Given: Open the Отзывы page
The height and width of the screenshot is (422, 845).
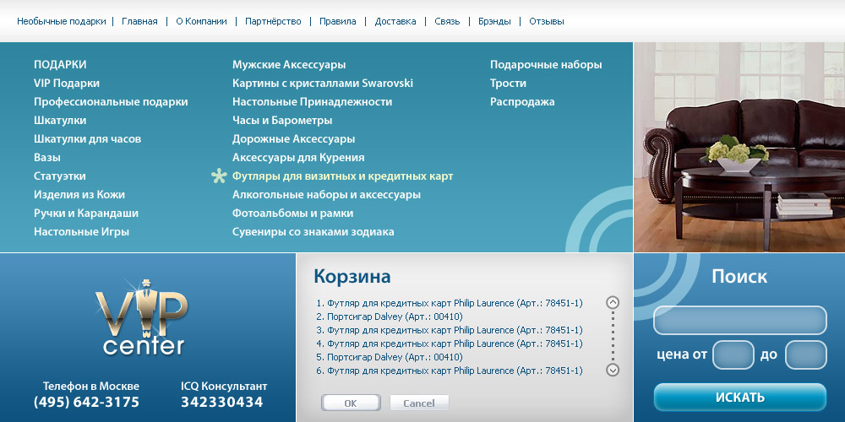Looking at the screenshot, I should pyautogui.click(x=546, y=21).
